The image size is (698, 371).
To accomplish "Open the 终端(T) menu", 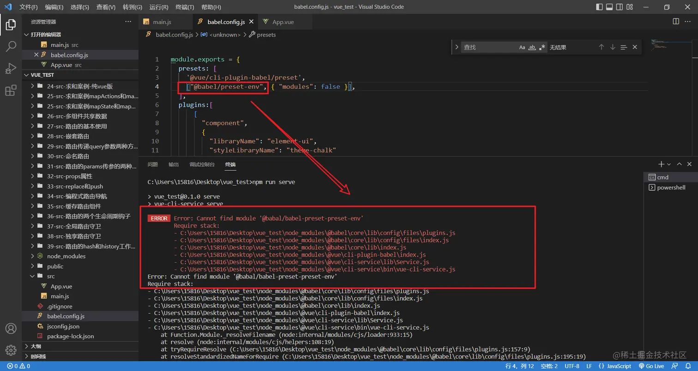I will tap(185, 7).
